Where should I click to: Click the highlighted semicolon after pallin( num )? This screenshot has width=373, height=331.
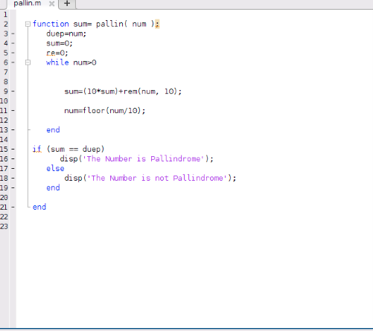pos(157,24)
